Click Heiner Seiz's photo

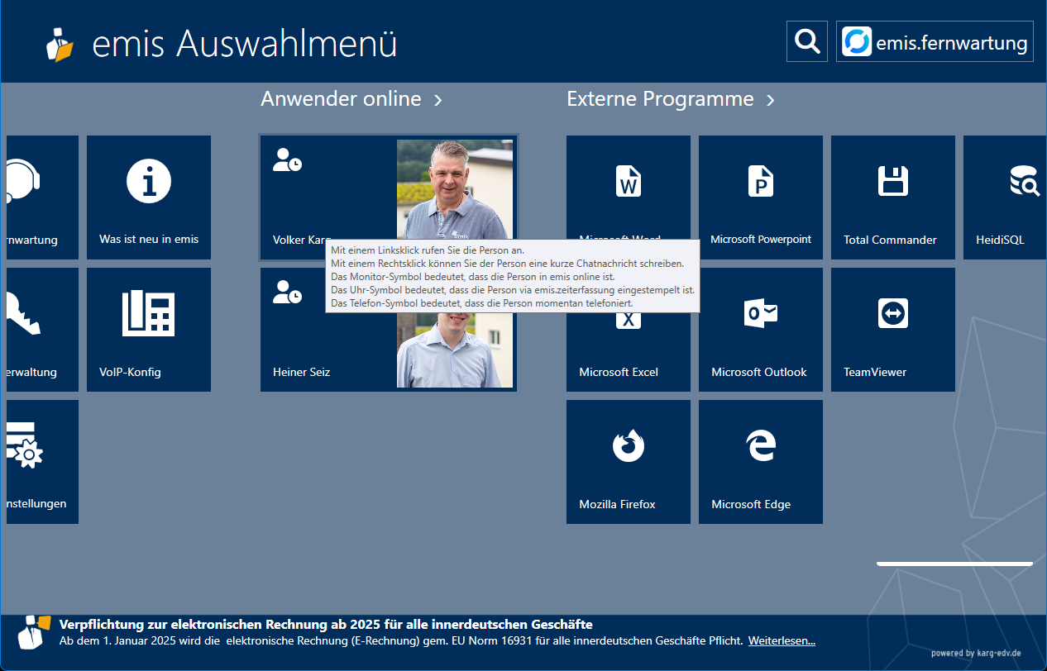coord(455,350)
